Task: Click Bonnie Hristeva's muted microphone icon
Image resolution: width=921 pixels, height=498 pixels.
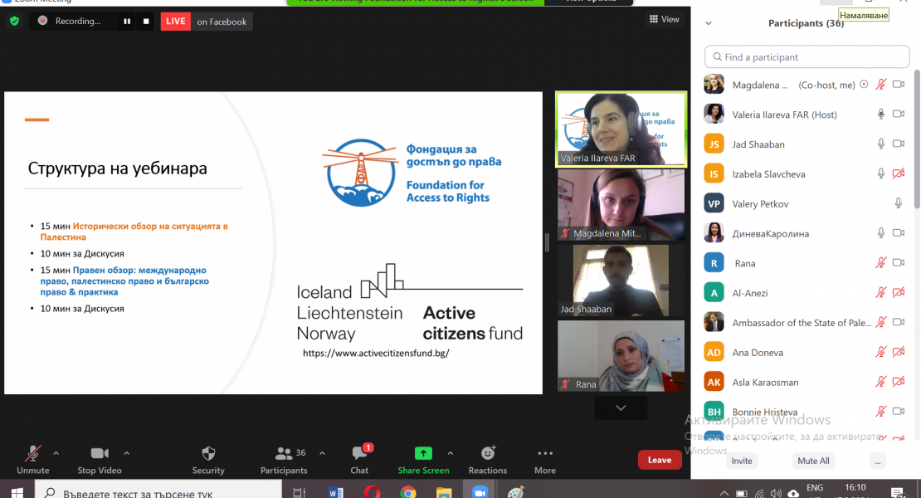Action: click(x=881, y=411)
